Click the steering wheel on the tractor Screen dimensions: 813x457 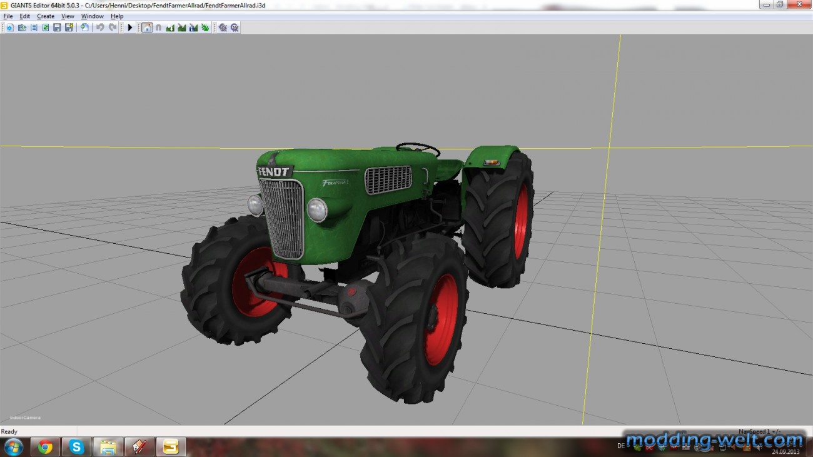[417, 149]
